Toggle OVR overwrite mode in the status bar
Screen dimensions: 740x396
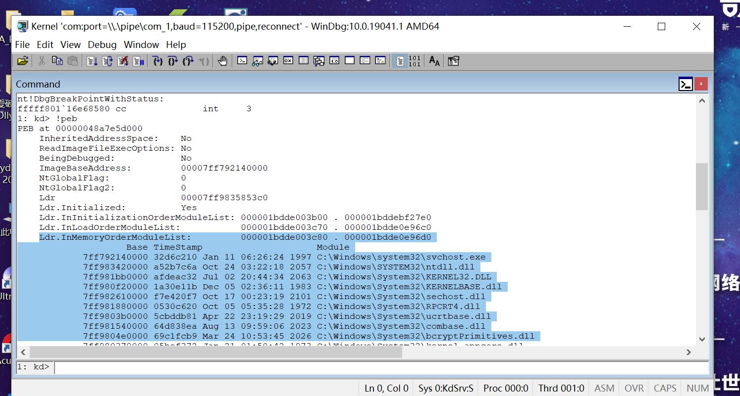click(x=634, y=388)
